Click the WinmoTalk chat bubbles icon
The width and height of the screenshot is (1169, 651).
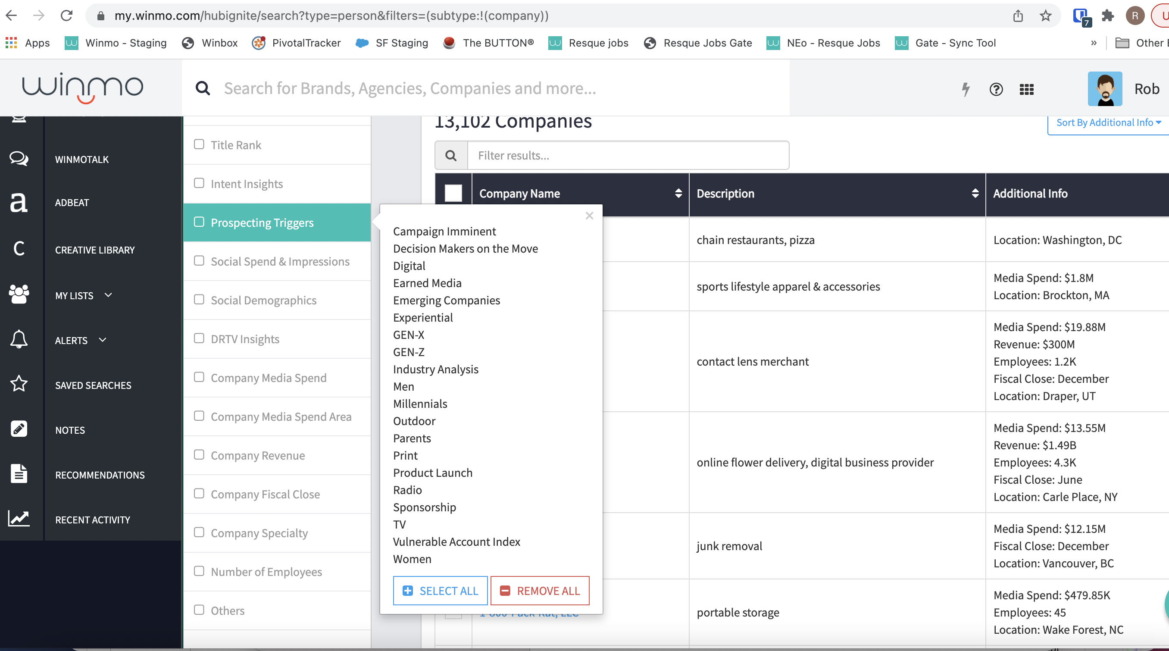pyautogui.click(x=19, y=159)
